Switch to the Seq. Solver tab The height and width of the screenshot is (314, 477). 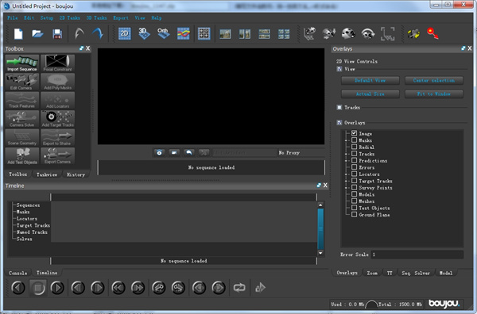(416, 273)
